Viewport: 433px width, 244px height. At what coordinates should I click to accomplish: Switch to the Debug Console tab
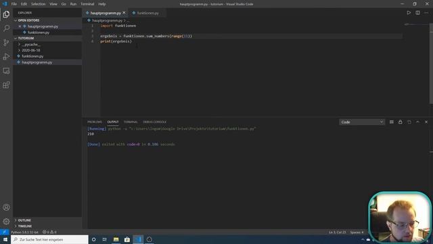point(154,122)
